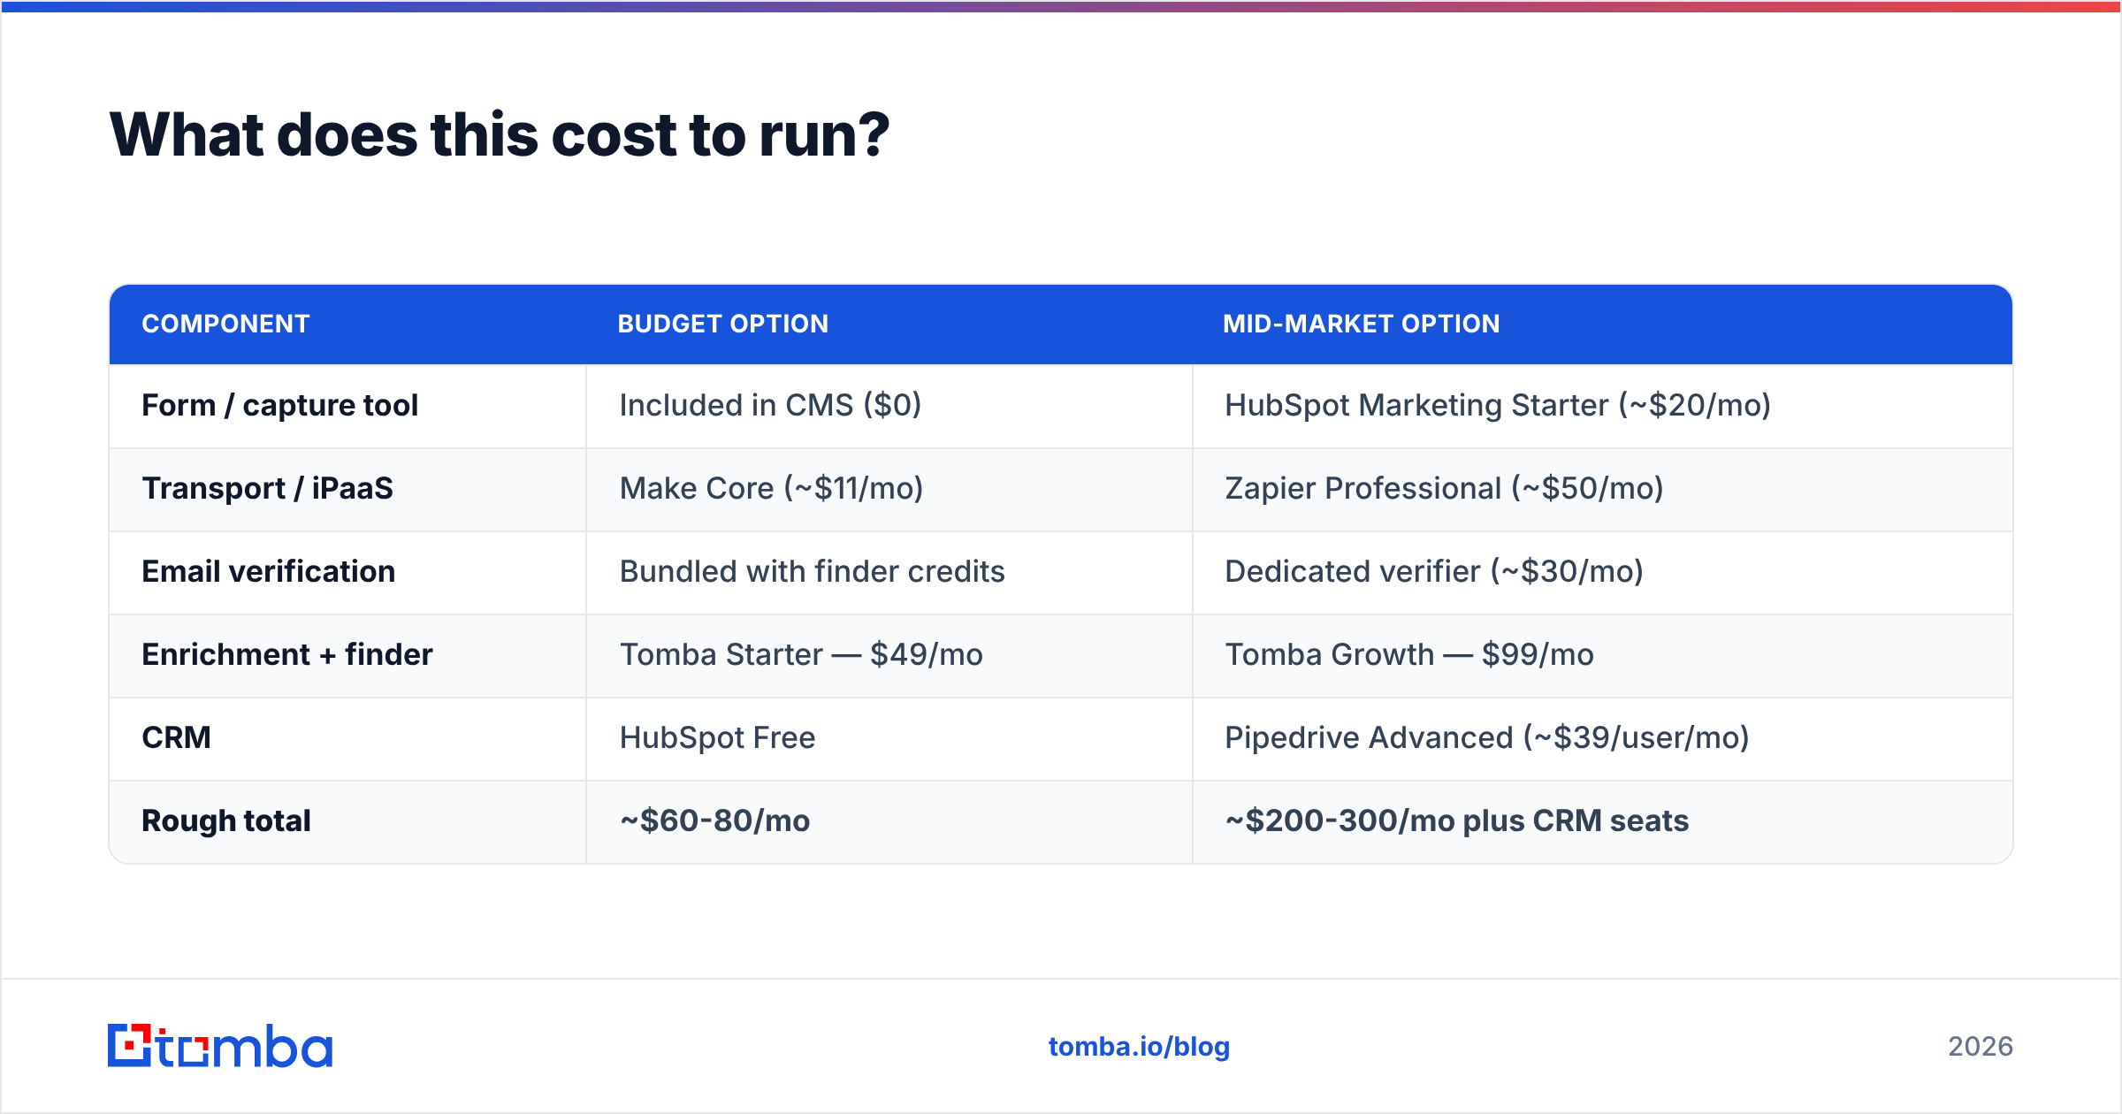Click the tomba logo

click(x=220, y=1046)
